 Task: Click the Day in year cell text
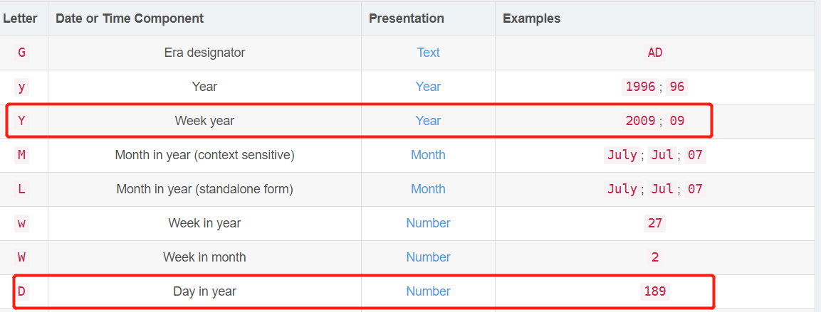(204, 291)
